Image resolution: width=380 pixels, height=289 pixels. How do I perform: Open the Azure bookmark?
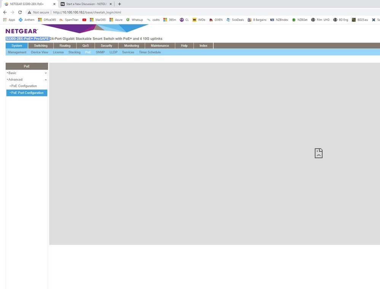tap(116, 20)
